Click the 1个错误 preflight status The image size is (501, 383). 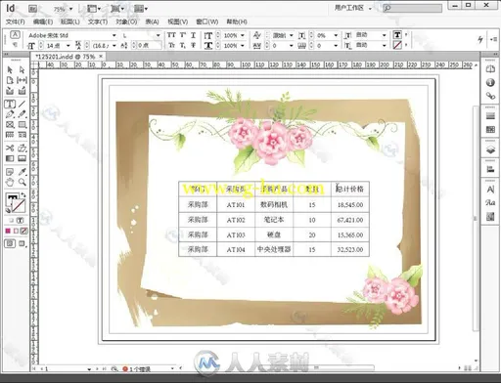click(x=137, y=369)
